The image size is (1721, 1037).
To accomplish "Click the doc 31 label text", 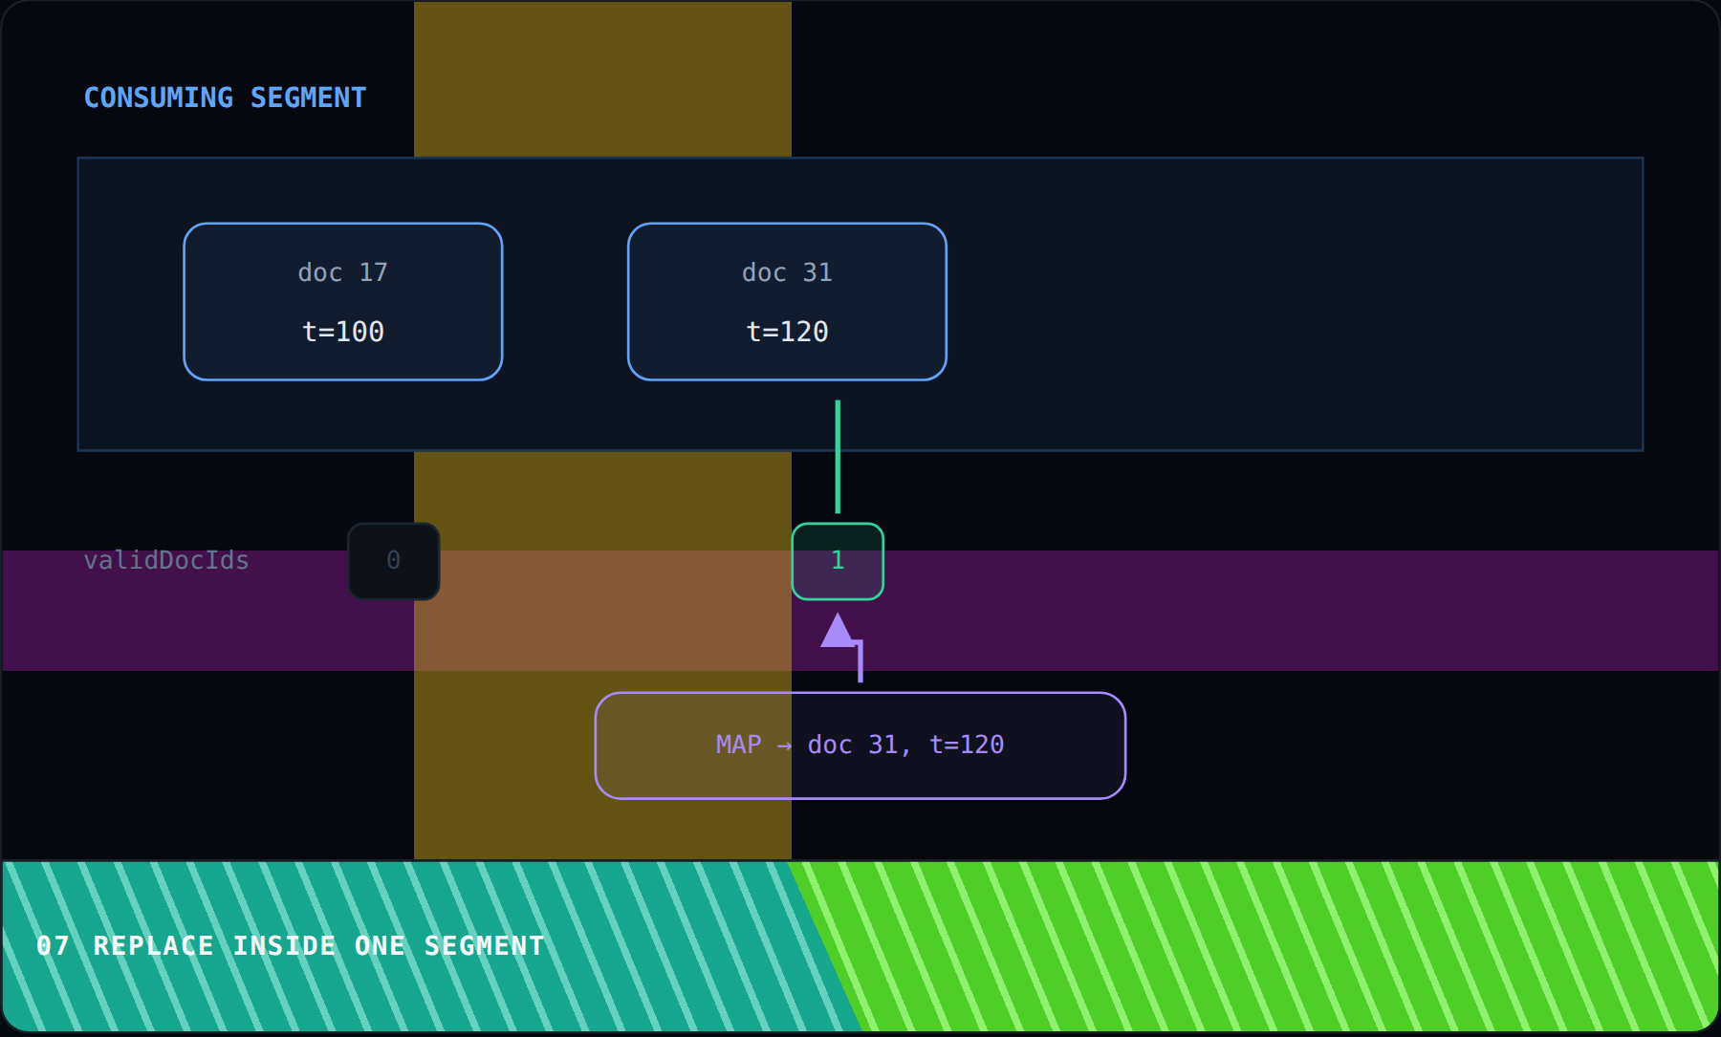I will (787, 272).
